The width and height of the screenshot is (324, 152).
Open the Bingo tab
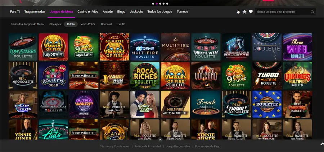point(121,12)
